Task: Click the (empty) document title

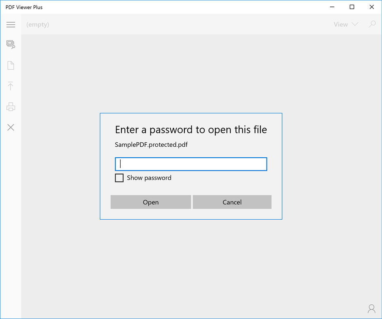Action: click(38, 25)
